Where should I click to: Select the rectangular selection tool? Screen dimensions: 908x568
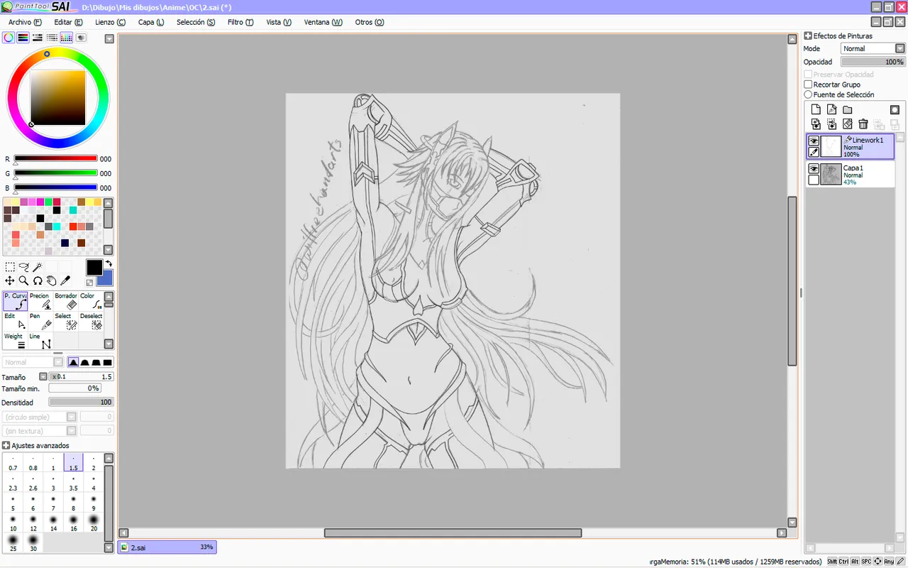pos(10,268)
